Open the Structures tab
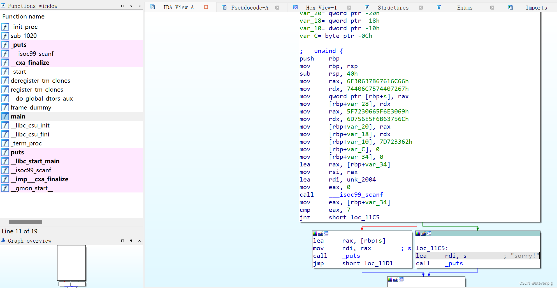 click(393, 8)
